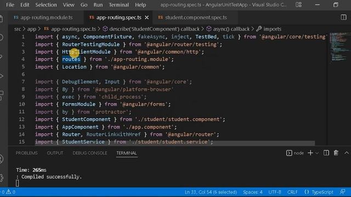Click the src breadcrumb segment
Screen dimensions: 351x197
[x=18, y=29]
